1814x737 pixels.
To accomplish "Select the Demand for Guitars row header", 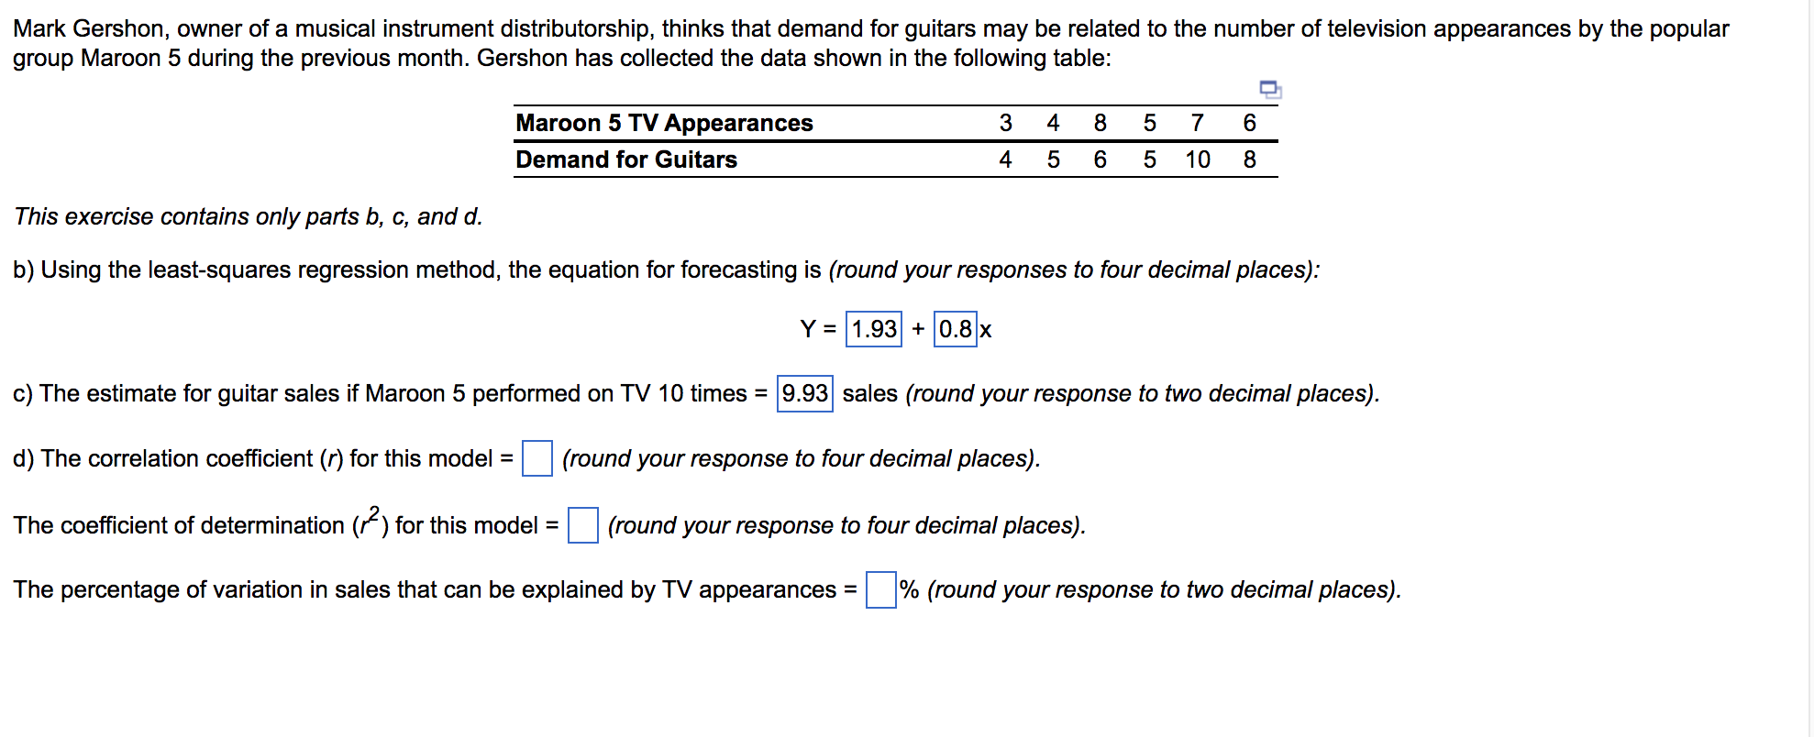I will (627, 159).
